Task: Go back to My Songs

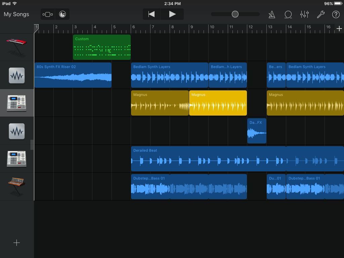Action: pyautogui.click(x=16, y=14)
